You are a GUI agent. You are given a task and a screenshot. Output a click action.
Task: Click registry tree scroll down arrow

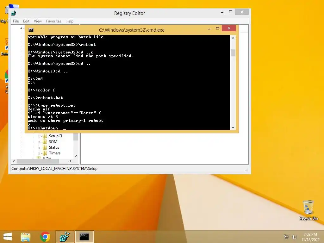pos(76,156)
